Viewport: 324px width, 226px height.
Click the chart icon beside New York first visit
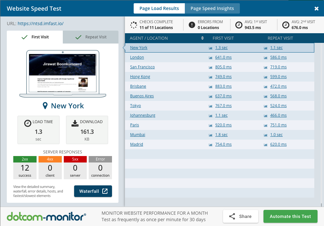(211, 48)
